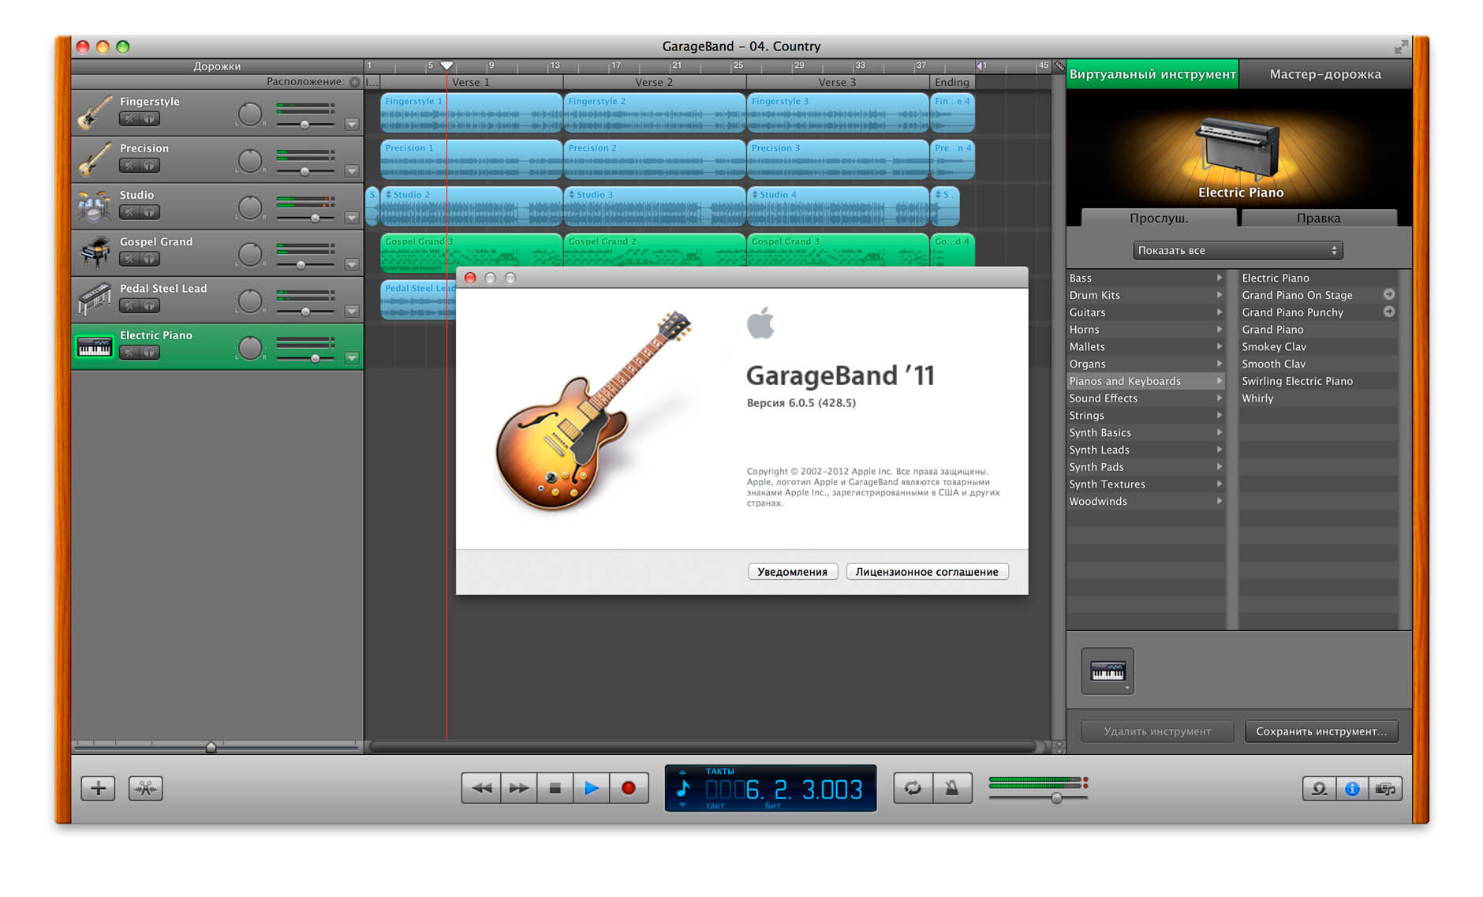Open the track editor with the scissors button
The height and width of the screenshot is (897, 1483).
click(146, 788)
